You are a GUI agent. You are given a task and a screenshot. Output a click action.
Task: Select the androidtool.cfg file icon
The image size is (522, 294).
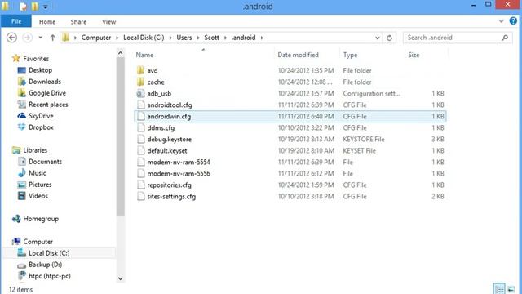tap(140, 105)
